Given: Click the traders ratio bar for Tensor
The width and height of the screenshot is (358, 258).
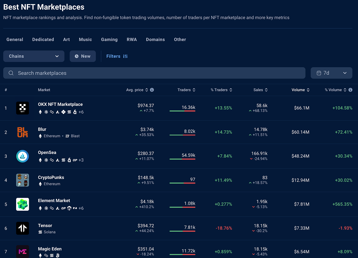Looking at the screenshot, I should 182,231.
